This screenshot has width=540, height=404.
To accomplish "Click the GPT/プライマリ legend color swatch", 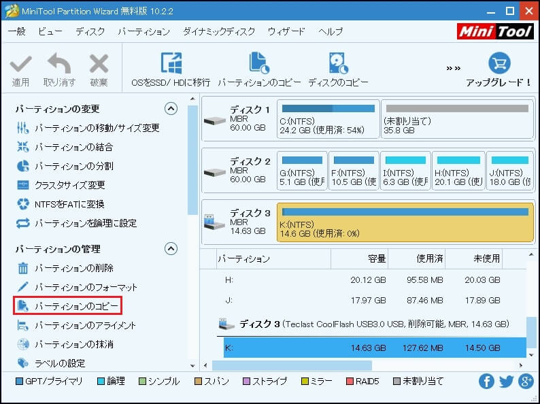I will click(19, 382).
